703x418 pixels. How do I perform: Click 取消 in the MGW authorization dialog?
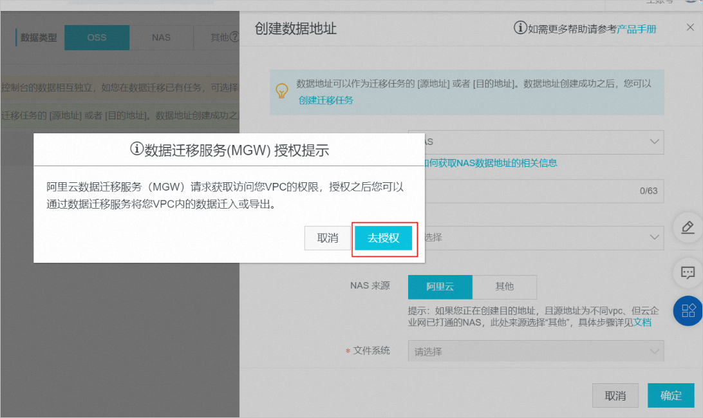click(328, 238)
